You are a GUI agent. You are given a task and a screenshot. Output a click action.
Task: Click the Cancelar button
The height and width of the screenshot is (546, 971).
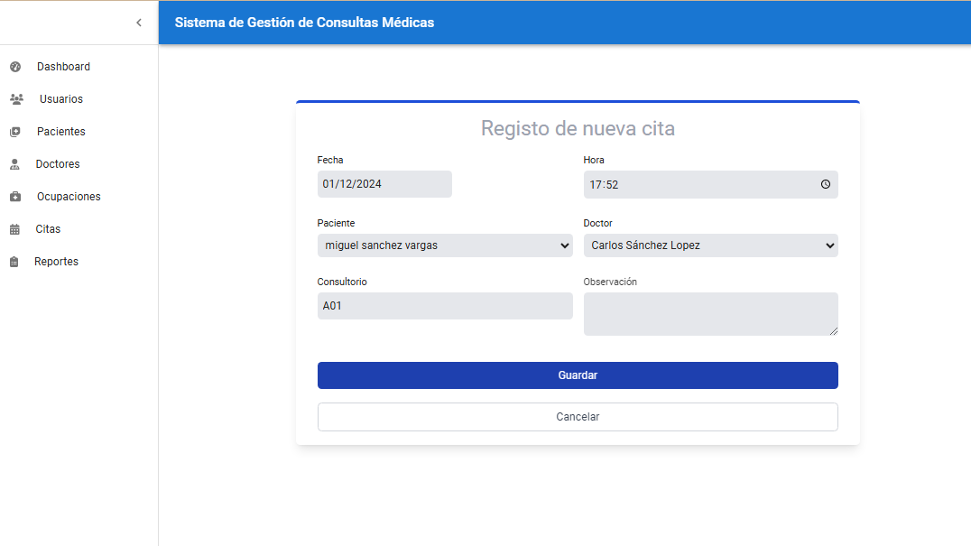pyautogui.click(x=578, y=417)
